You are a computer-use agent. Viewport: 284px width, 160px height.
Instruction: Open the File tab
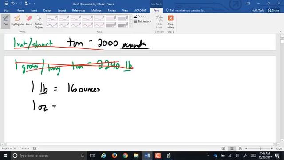coord(6,11)
